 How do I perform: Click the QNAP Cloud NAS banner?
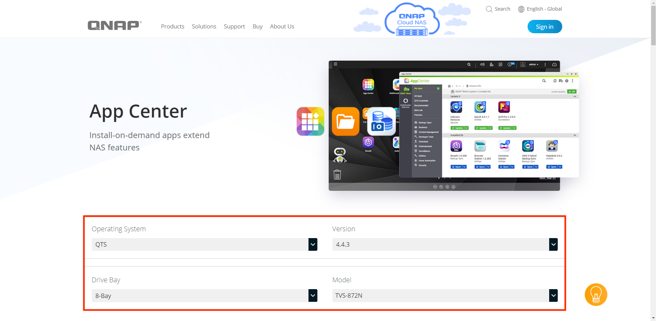click(412, 19)
